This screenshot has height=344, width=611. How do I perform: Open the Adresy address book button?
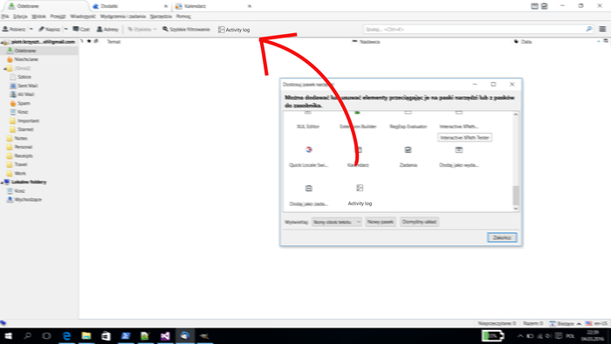click(107, 29)
